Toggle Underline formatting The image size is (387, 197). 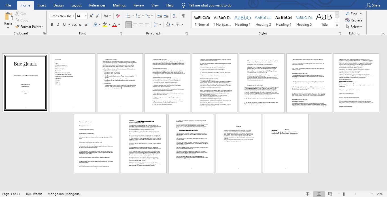[65, 25]
